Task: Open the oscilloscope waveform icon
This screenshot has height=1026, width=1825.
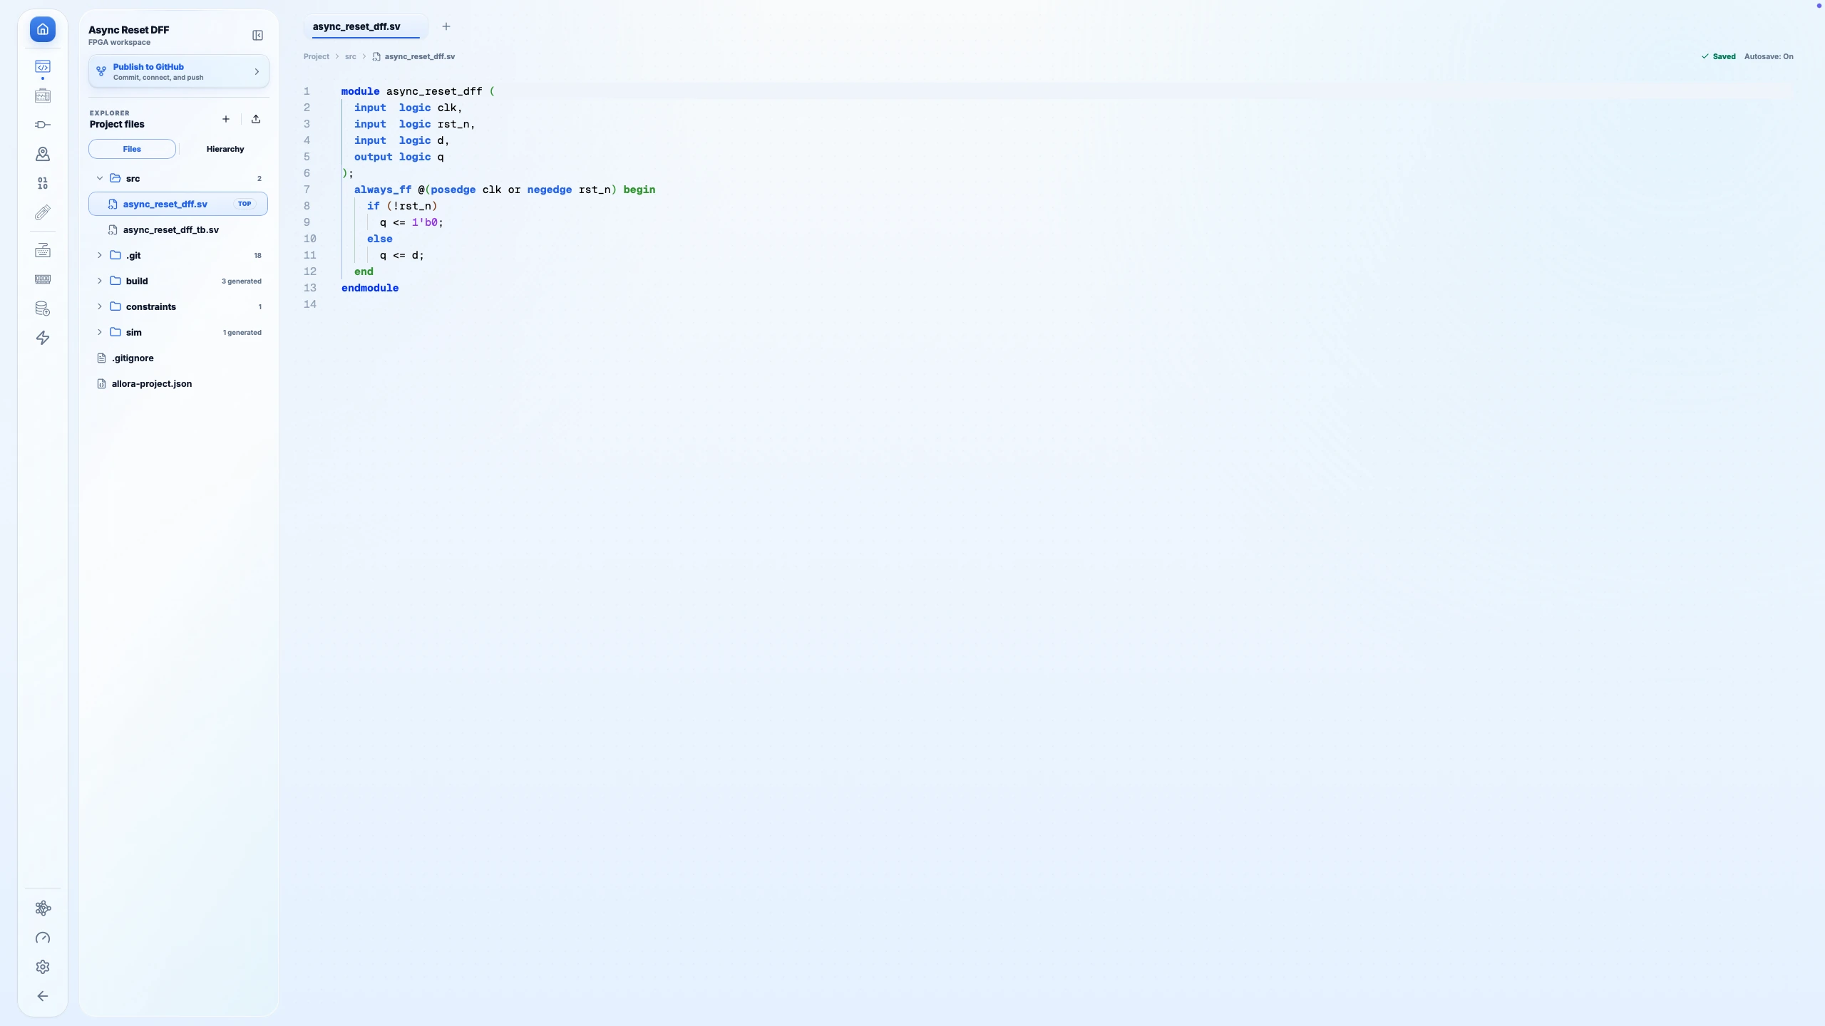Action: [x=43, y=95]
